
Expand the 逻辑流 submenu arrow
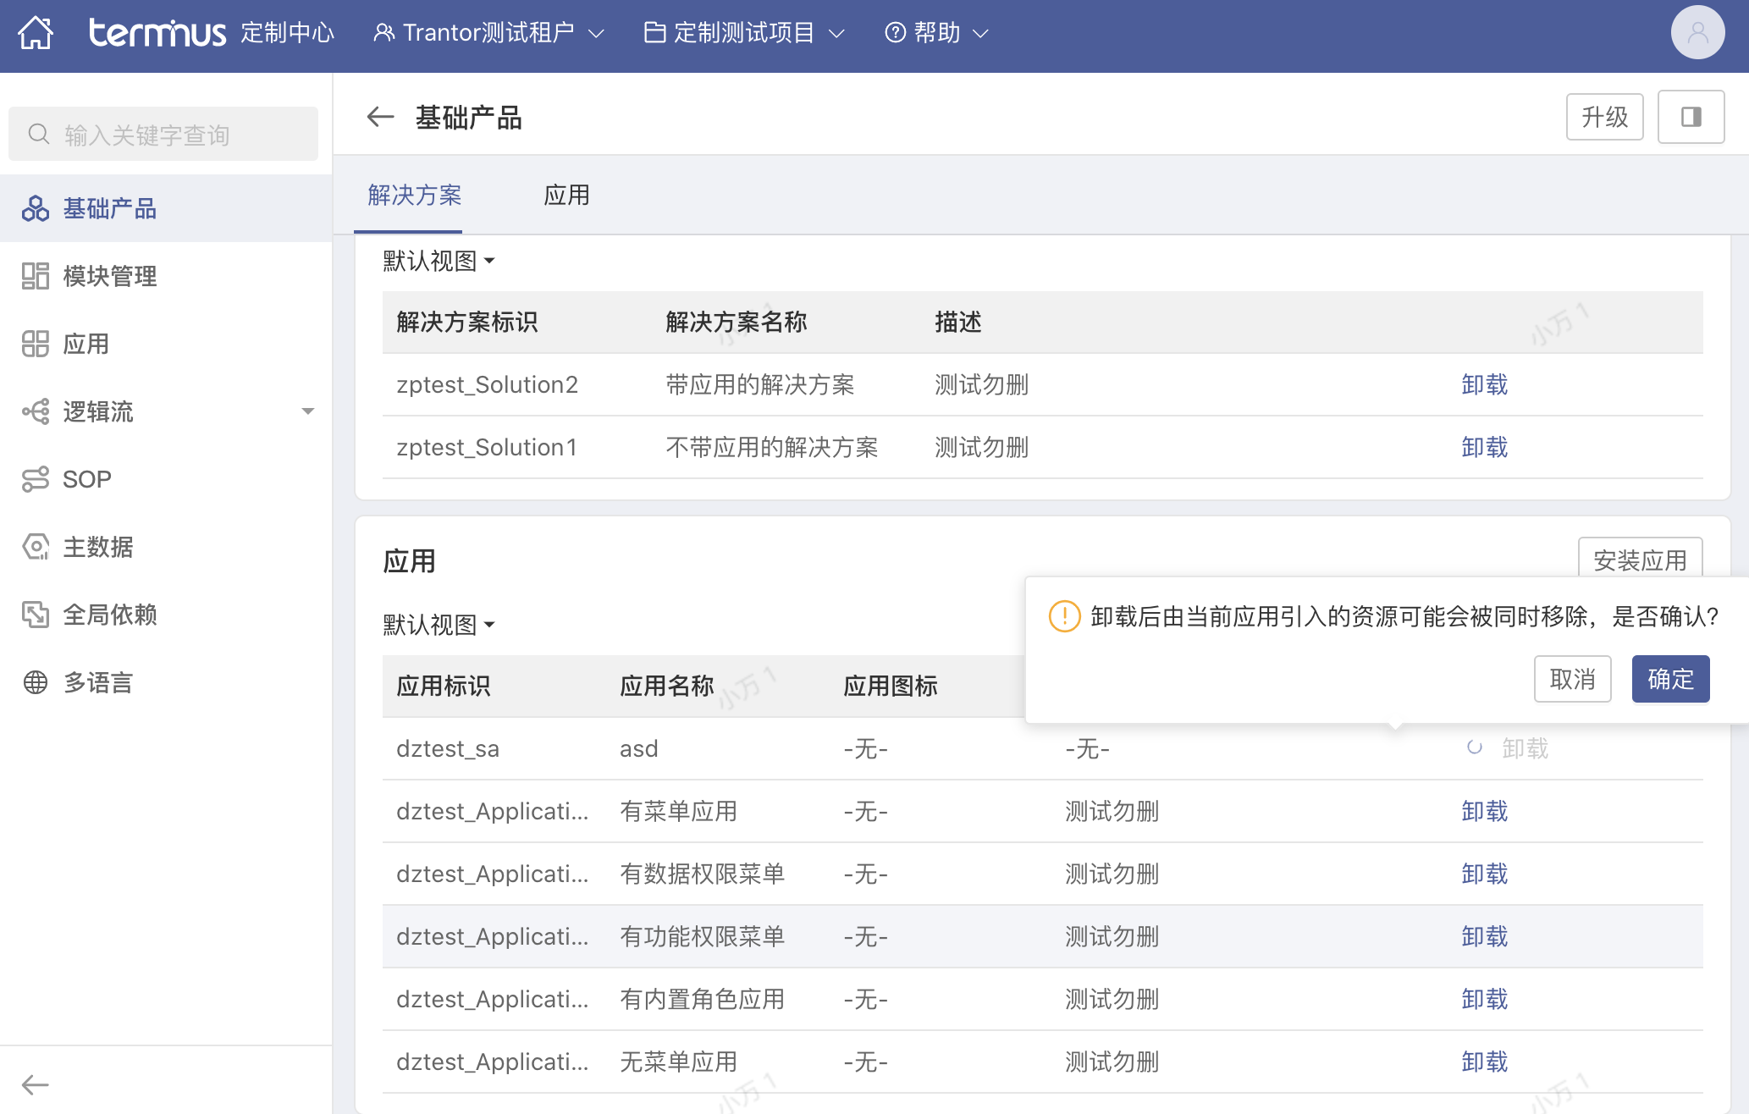click(308, 411)
